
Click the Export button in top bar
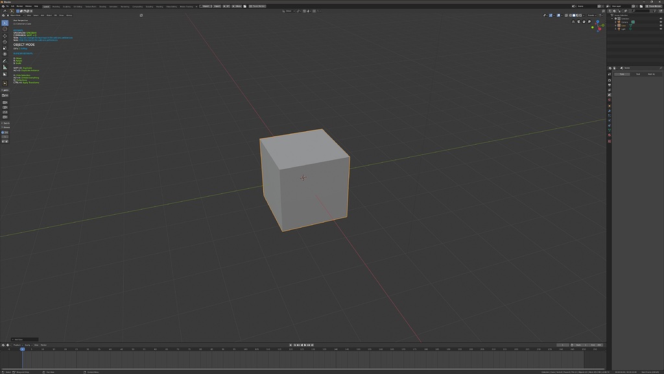point(206,6)
